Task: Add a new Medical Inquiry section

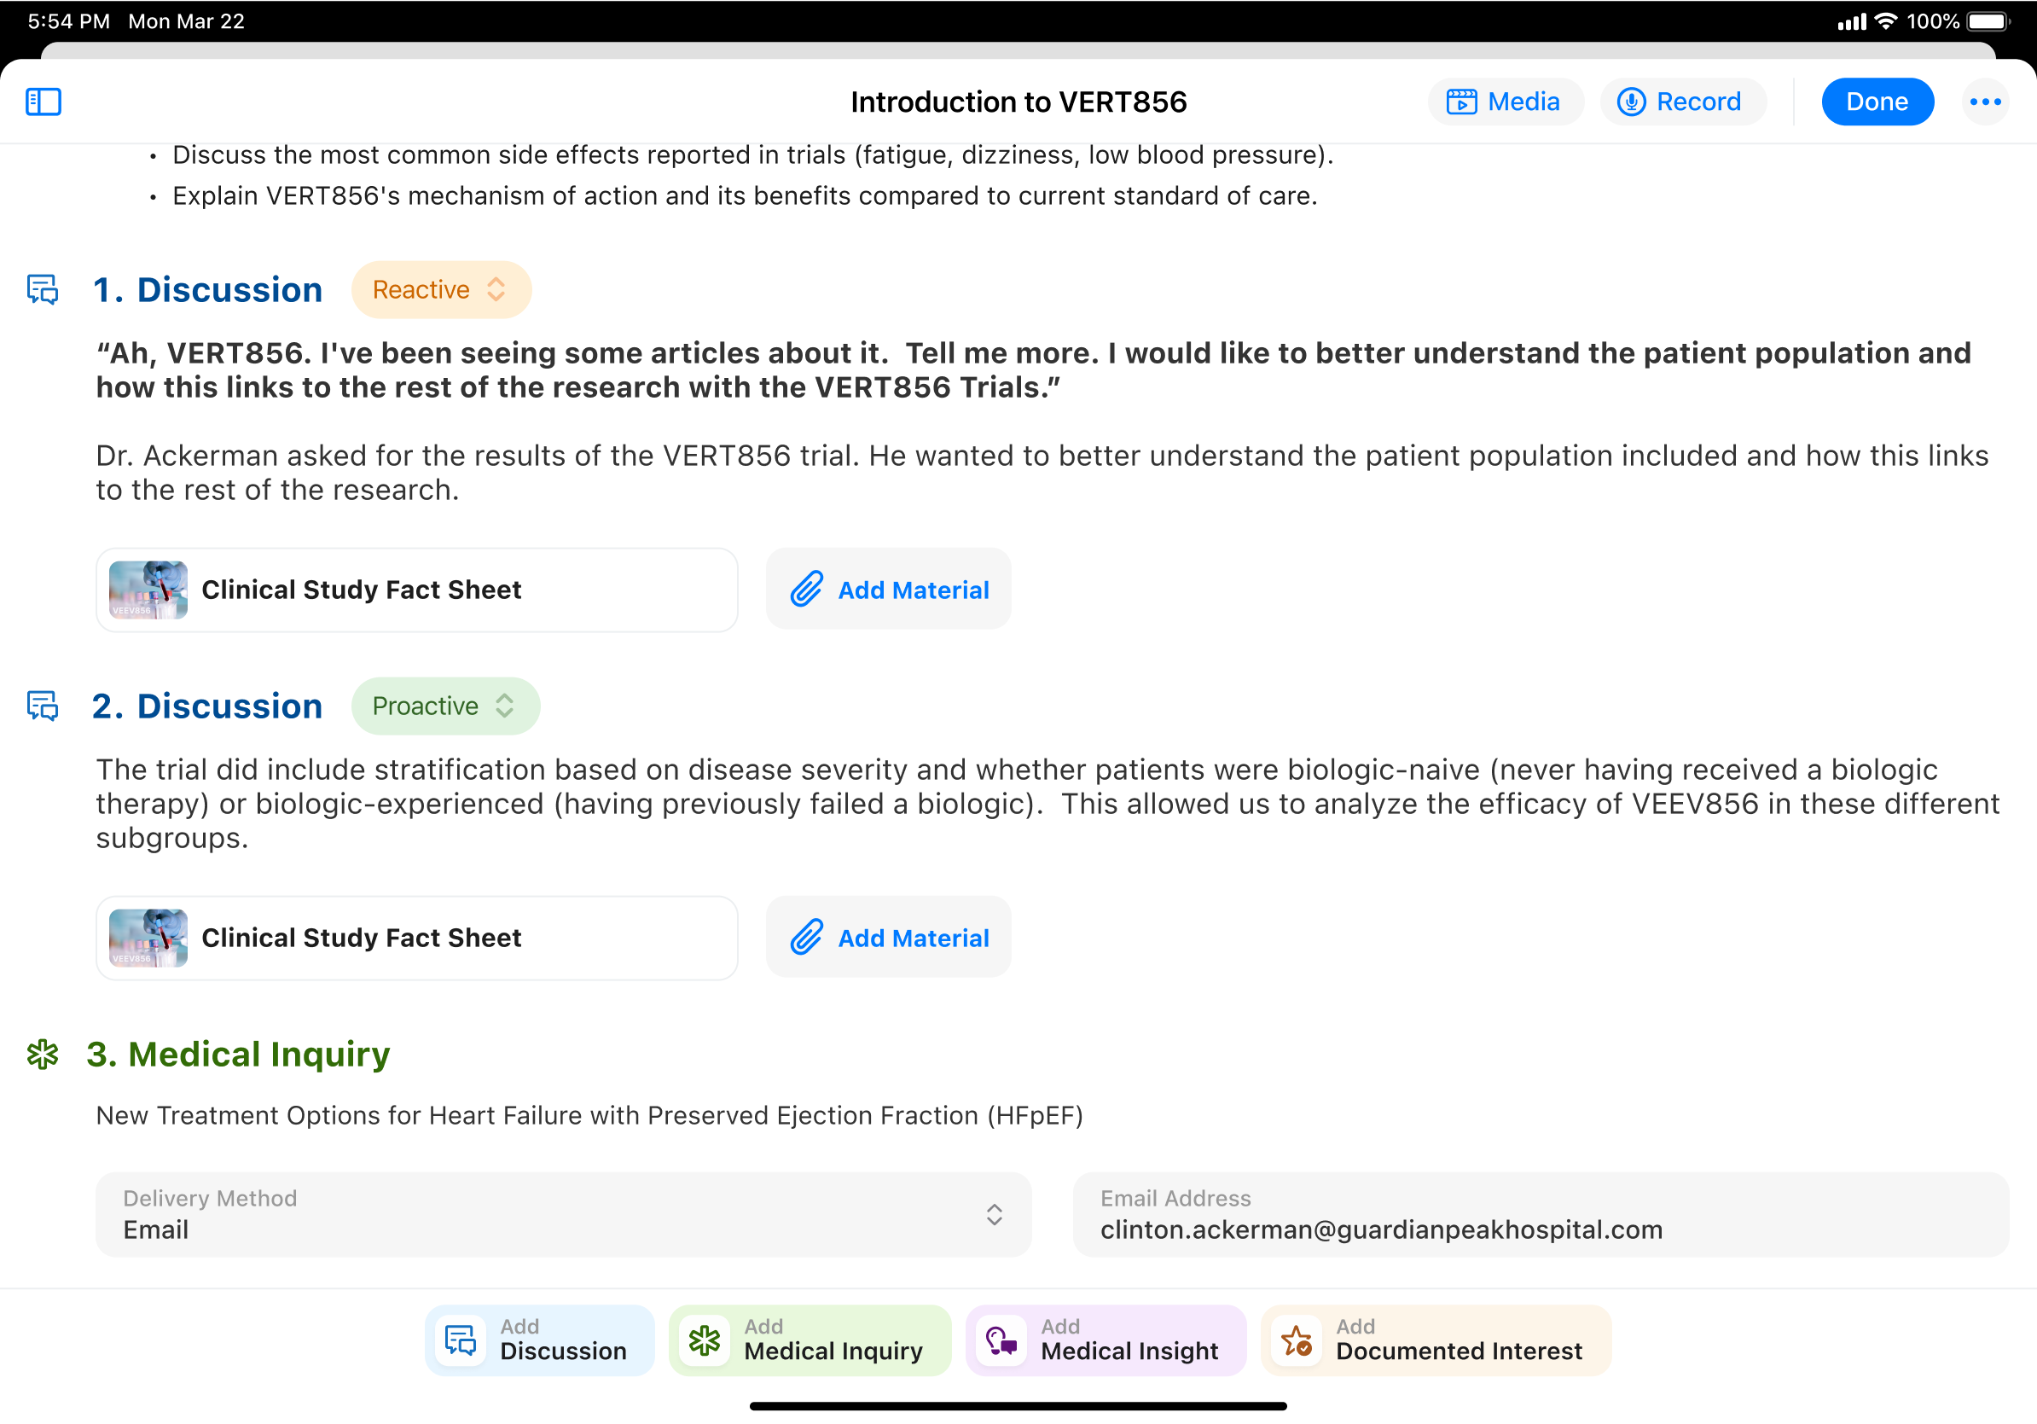Action: point(810,1340)
